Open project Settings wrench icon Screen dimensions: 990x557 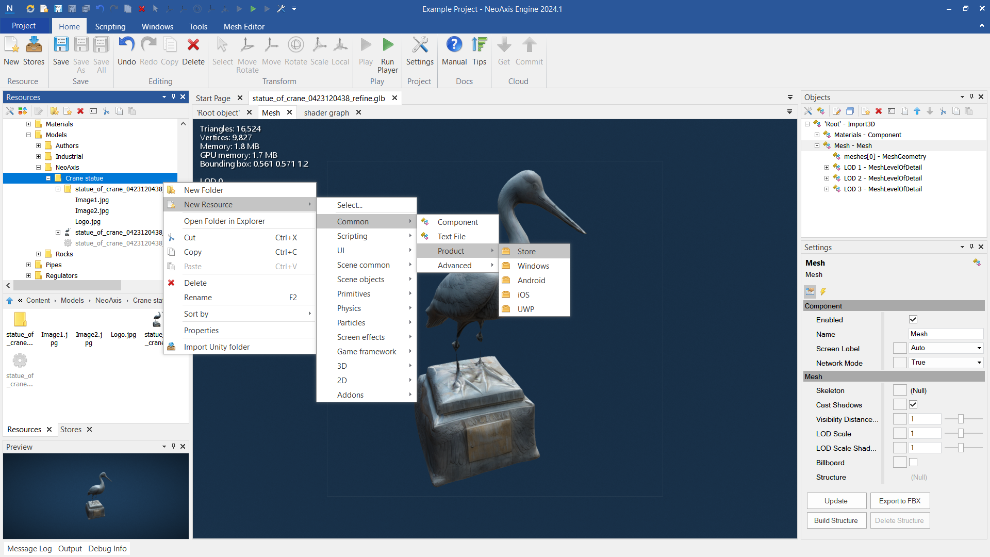(x=420, y=45)
